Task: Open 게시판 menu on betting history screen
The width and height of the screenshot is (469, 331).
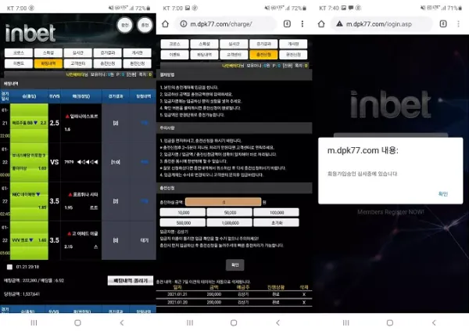Action: (x=137, y=52)
